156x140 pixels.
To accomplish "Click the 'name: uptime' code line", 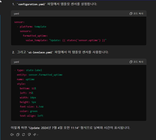I will point(26,79).
